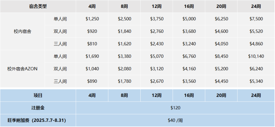Select the $920 price cell
This screenshot has height=127, width=275.
[92, 31]
